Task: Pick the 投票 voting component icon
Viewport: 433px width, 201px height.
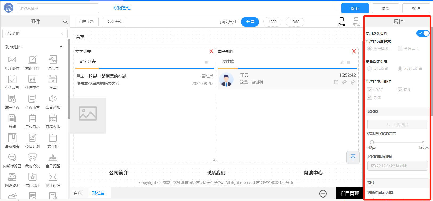Action: [53, 79]
